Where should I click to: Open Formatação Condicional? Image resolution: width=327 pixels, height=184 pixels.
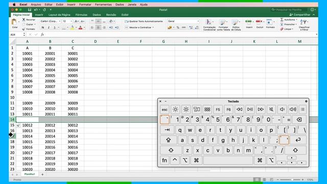coord(209,25)
